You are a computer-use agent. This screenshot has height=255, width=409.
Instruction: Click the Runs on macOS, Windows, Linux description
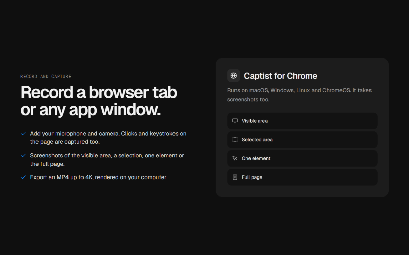pyautogui.click(x=300, y=95)
